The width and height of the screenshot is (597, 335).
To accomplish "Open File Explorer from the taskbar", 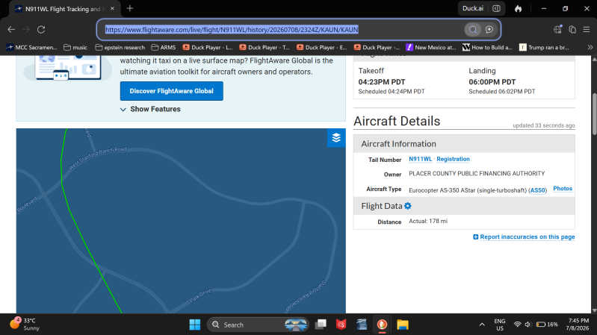I will point(403,325).
